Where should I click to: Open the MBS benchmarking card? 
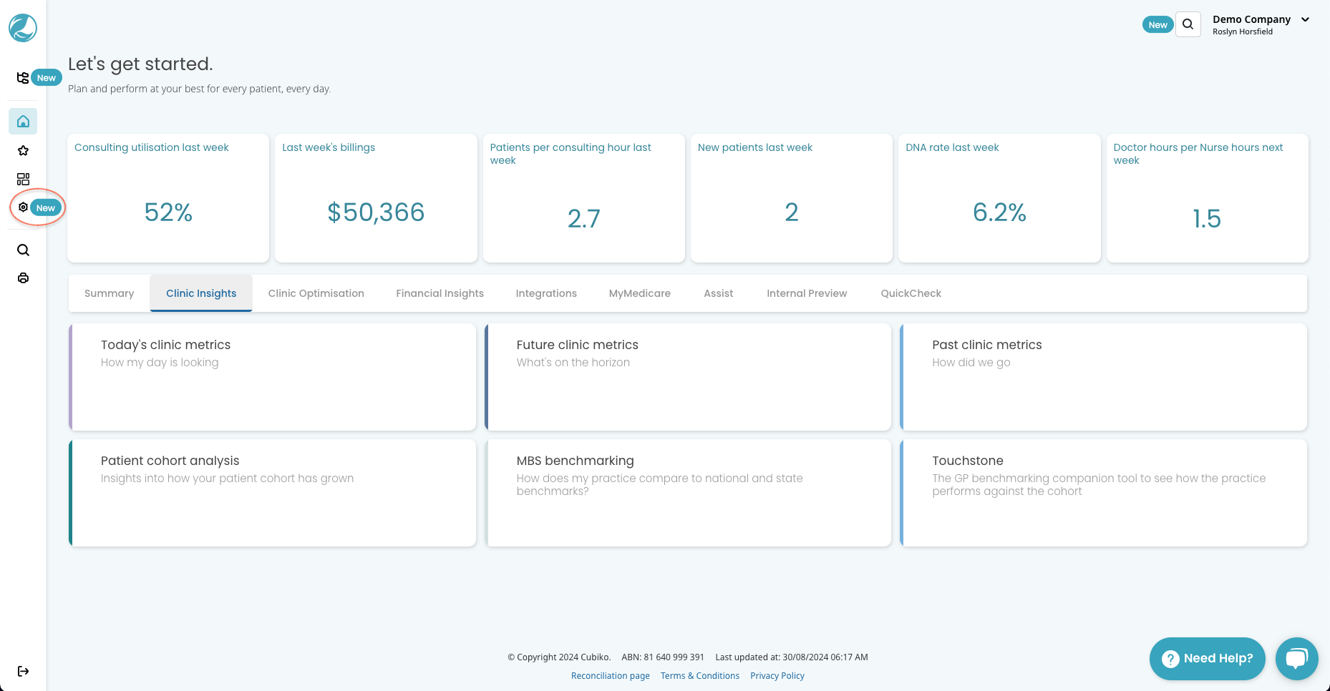pyautogui.click(x=688, y=493)
